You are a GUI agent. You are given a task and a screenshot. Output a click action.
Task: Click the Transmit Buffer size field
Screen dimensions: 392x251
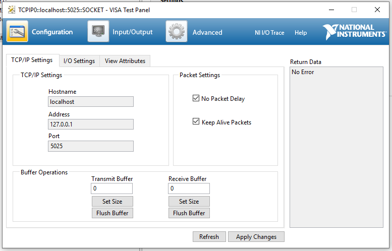(112, 189)
